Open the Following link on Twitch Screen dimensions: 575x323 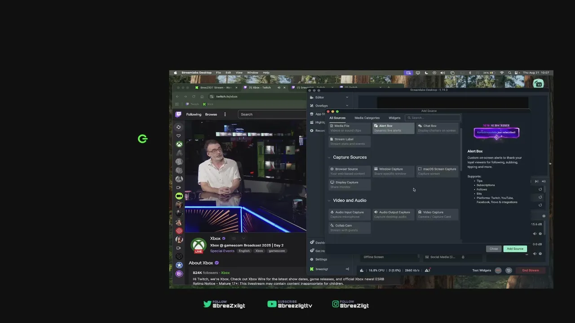[194, 114]
